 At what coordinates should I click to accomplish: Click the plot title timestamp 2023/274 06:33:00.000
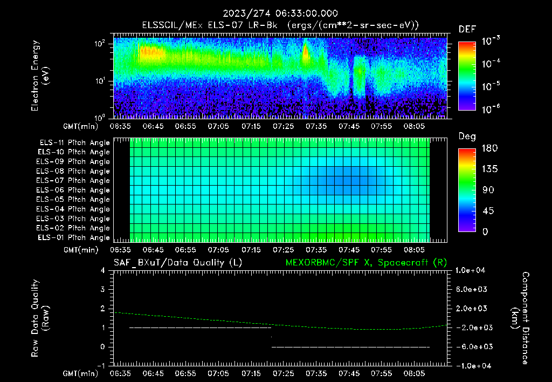click(x=280, y=13)
